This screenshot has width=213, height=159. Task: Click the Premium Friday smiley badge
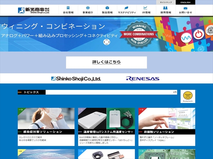tap(188, 96)
